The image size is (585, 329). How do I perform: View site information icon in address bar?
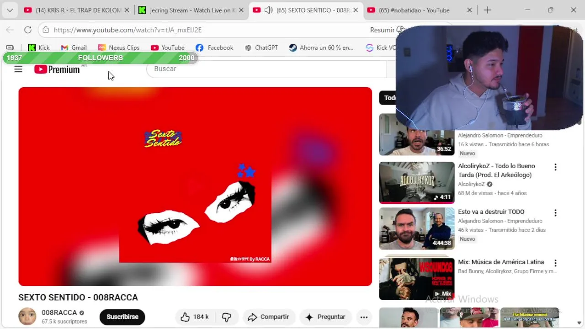click(x=45, y=30)
